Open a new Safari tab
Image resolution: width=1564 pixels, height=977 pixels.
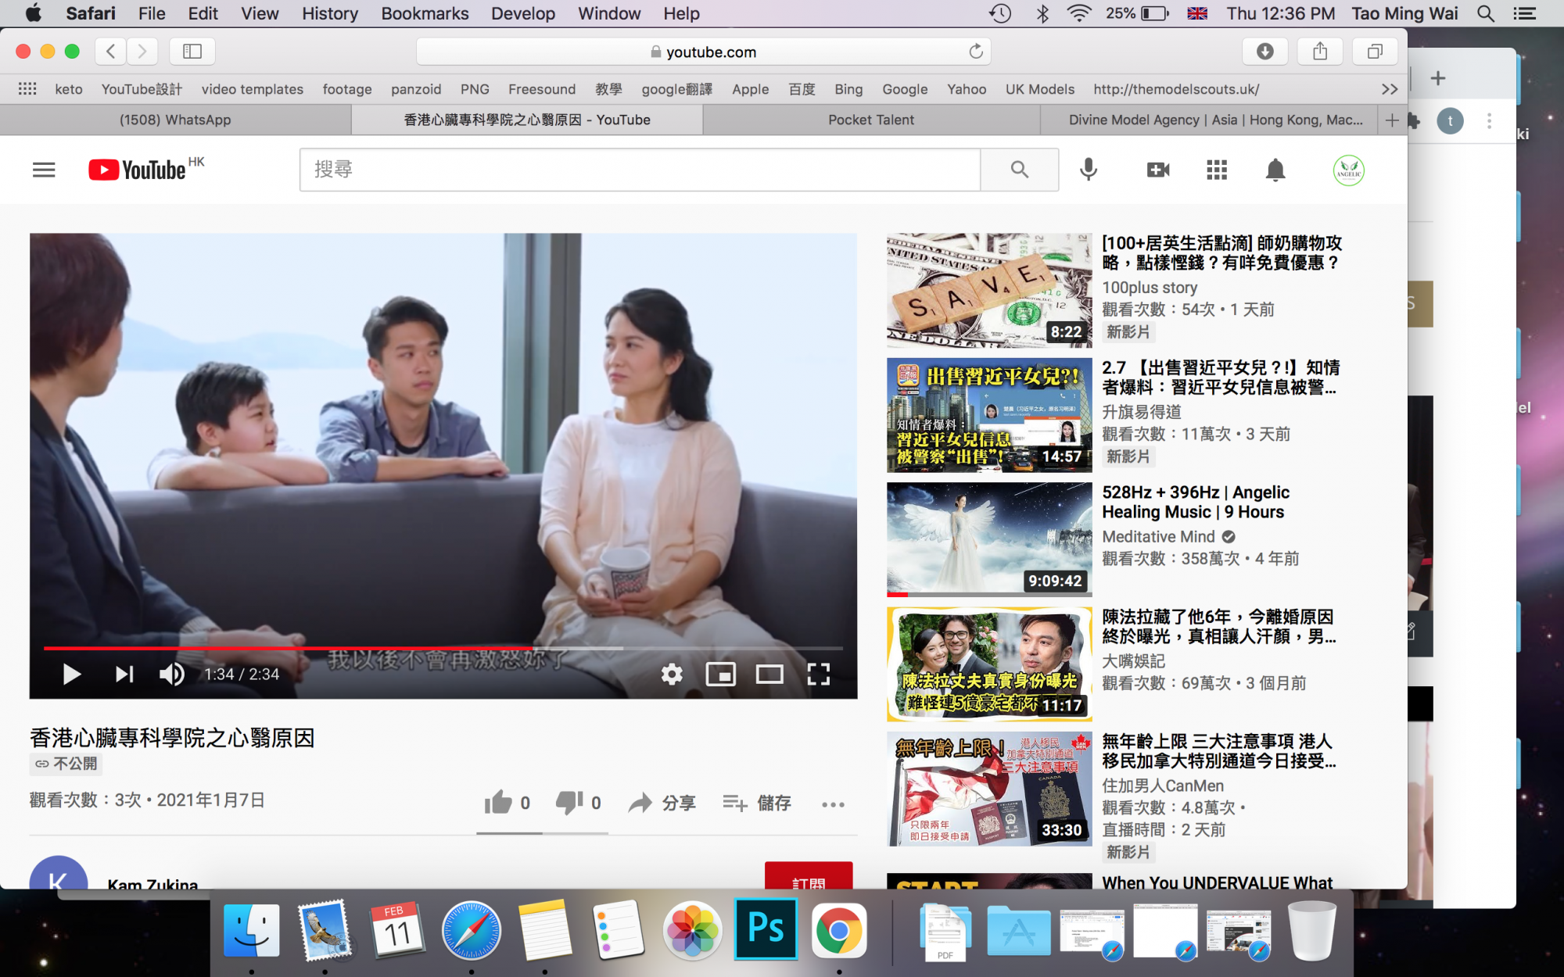click(1392, 120)
